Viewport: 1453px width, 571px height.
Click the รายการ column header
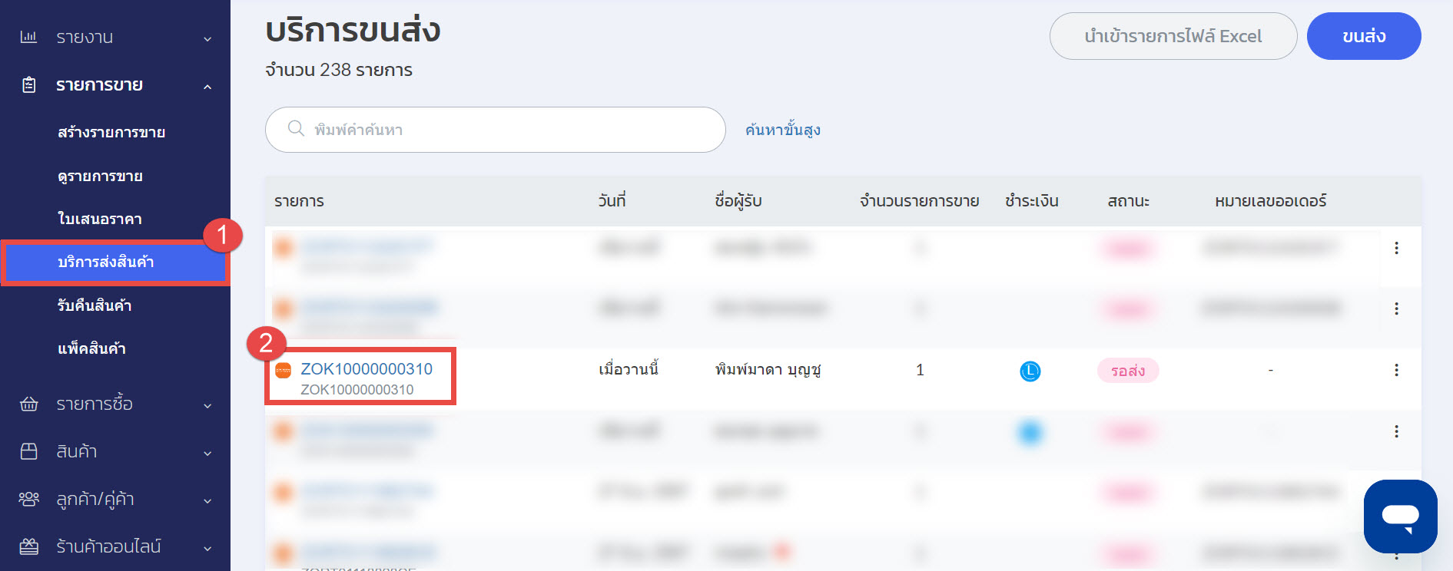tap(299, 201)
